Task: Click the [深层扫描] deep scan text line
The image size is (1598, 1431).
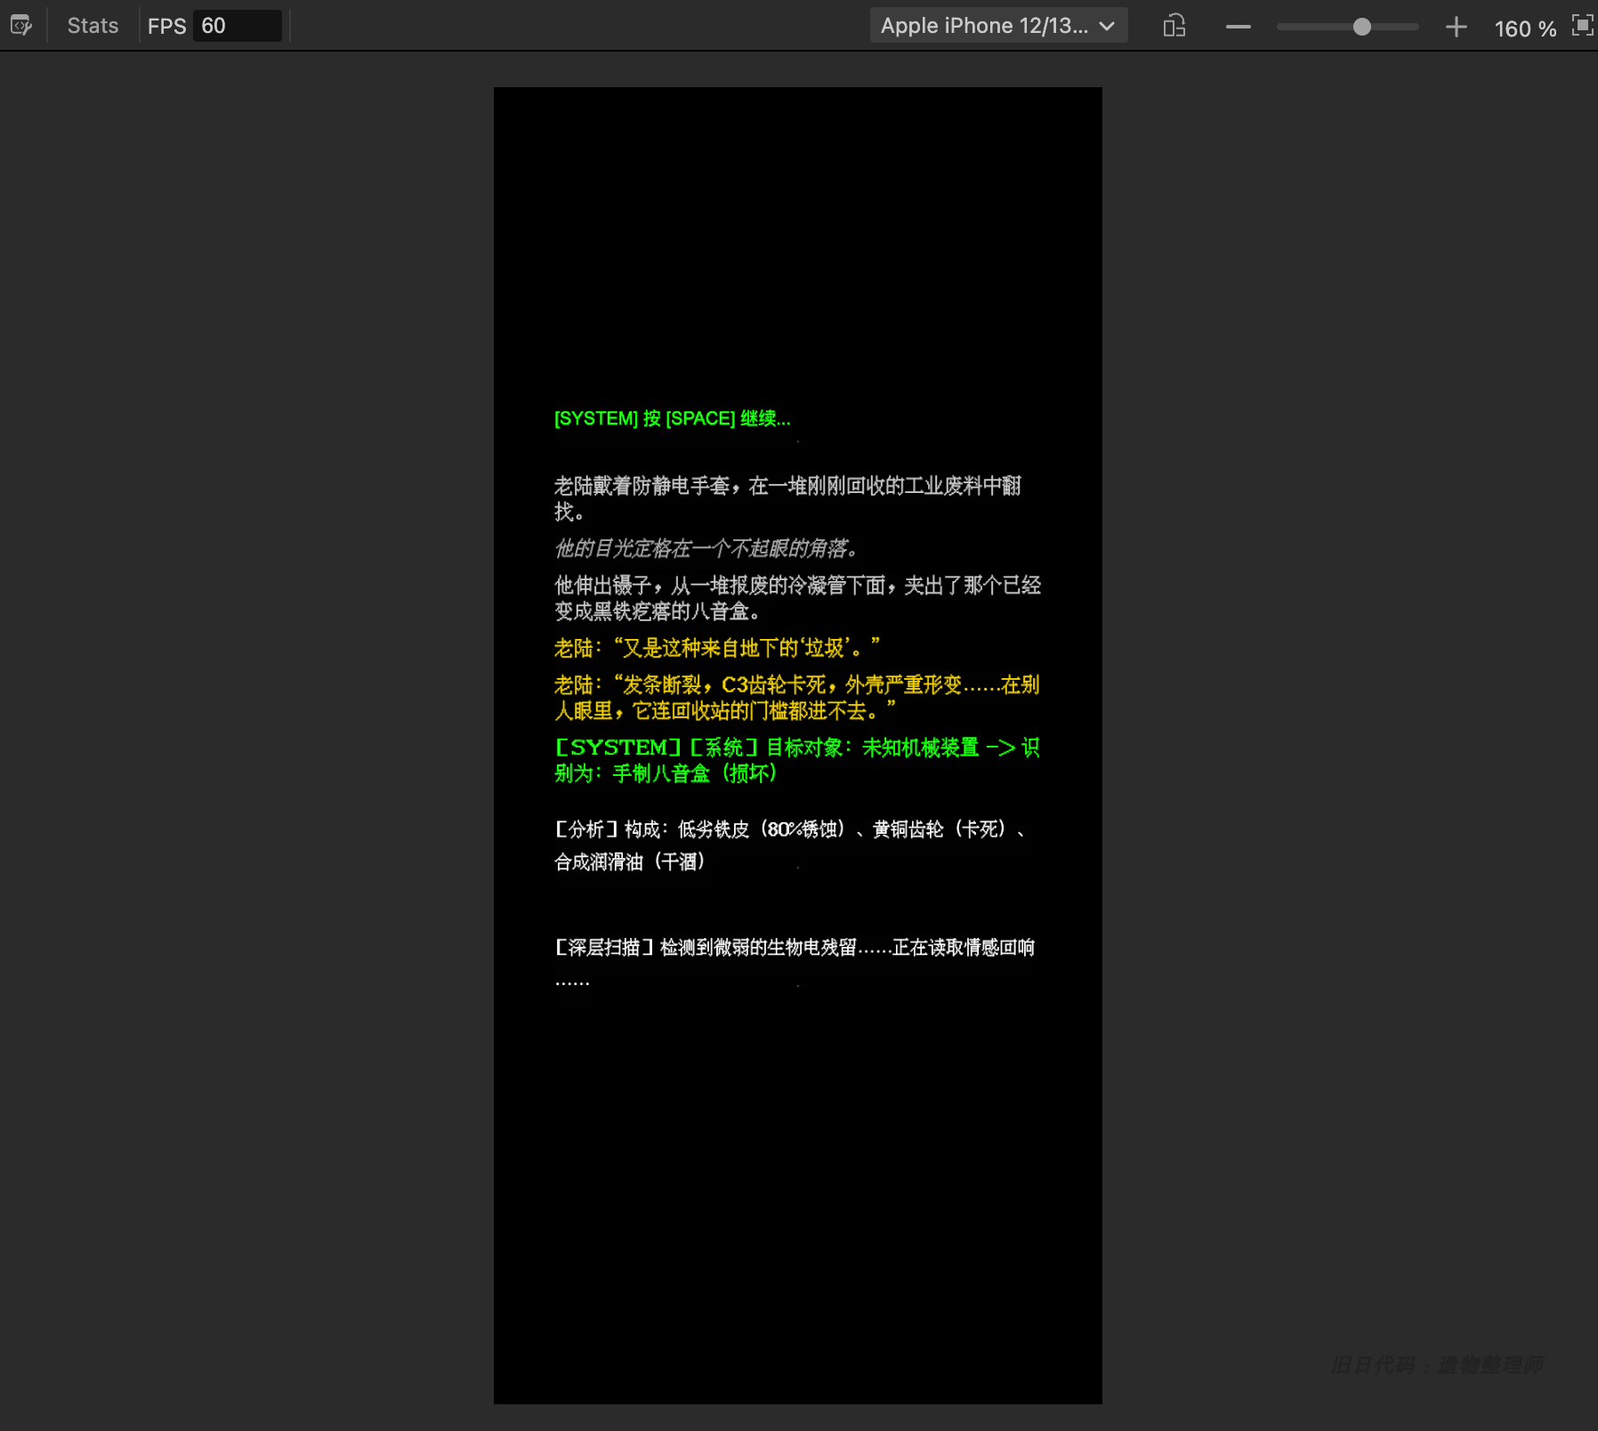Action: [x=795, y=948]
